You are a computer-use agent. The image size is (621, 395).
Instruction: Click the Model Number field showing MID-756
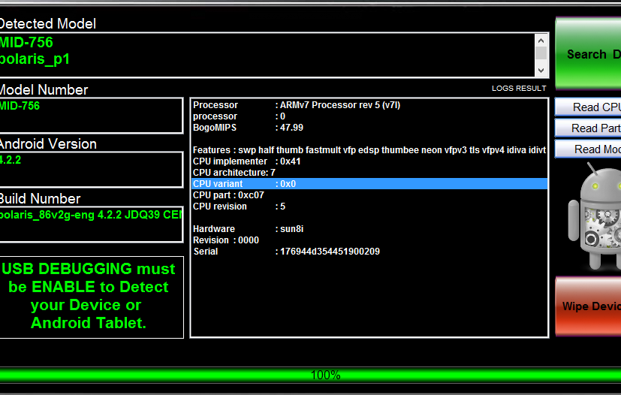click(91, 116)
